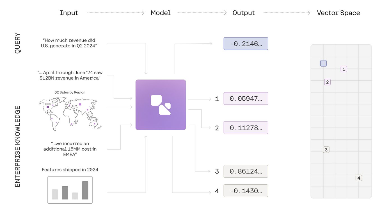The image size is (389, 213).
Task: Select marker 3 in the vector space grid
Action: click(326, 150)
